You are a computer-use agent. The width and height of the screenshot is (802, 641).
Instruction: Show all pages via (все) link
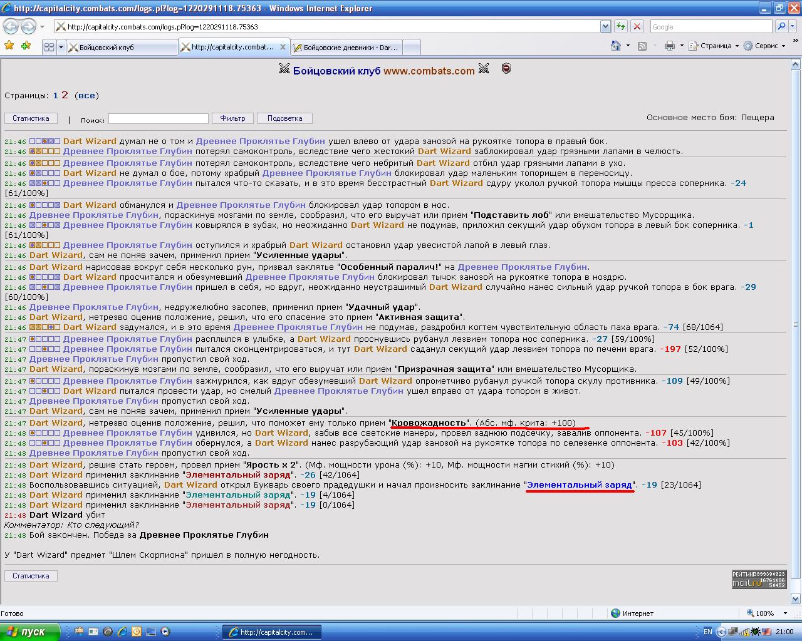pos(86,96)
